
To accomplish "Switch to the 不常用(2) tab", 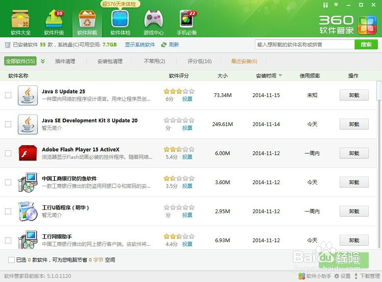I will click(154, 61).
